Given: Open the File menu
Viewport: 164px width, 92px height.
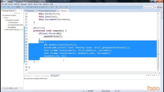Looking at the screenshot, I should [2, 4].
